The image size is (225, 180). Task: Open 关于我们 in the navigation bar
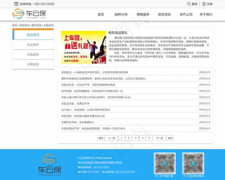click(x=206, y=14)
